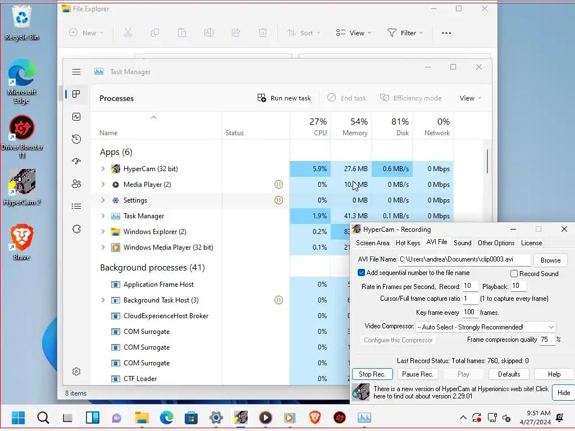Select the AVI File tab in HyperCam
The height and width of the screenshot is (431, 575).
[x=437, y=242]
